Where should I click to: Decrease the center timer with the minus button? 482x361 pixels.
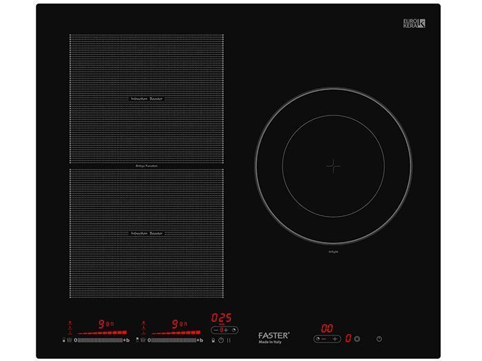pos(216,330)
